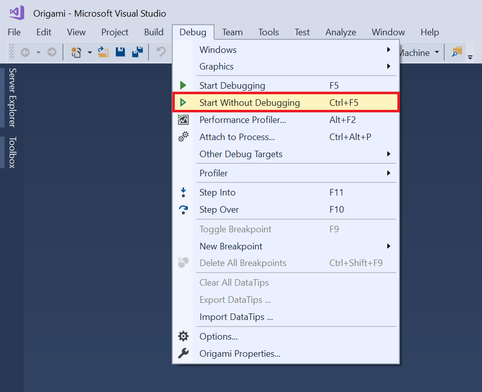Click the Save All toolbar icon
This screenshot has height=392, width=482.
pos(137,52)
